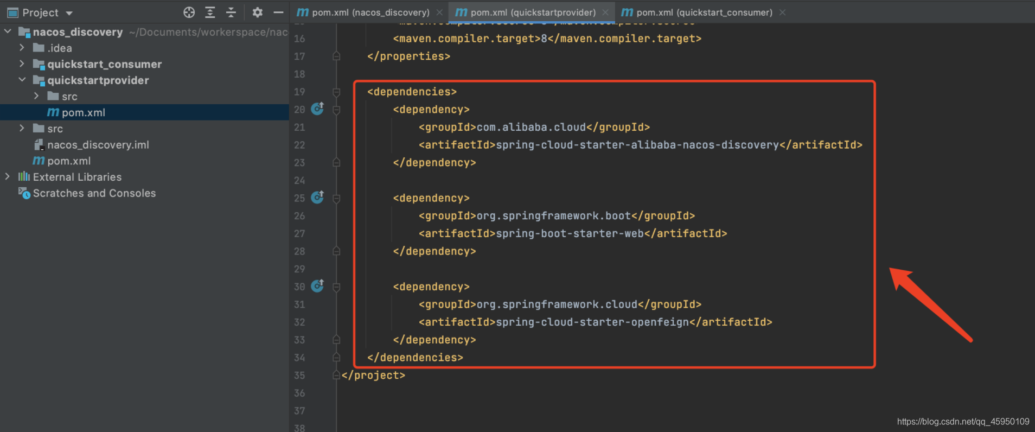Click the dependency gutter icon on line 20
This screenshot has width=1035, height=432.
click(x=317, y=109)
